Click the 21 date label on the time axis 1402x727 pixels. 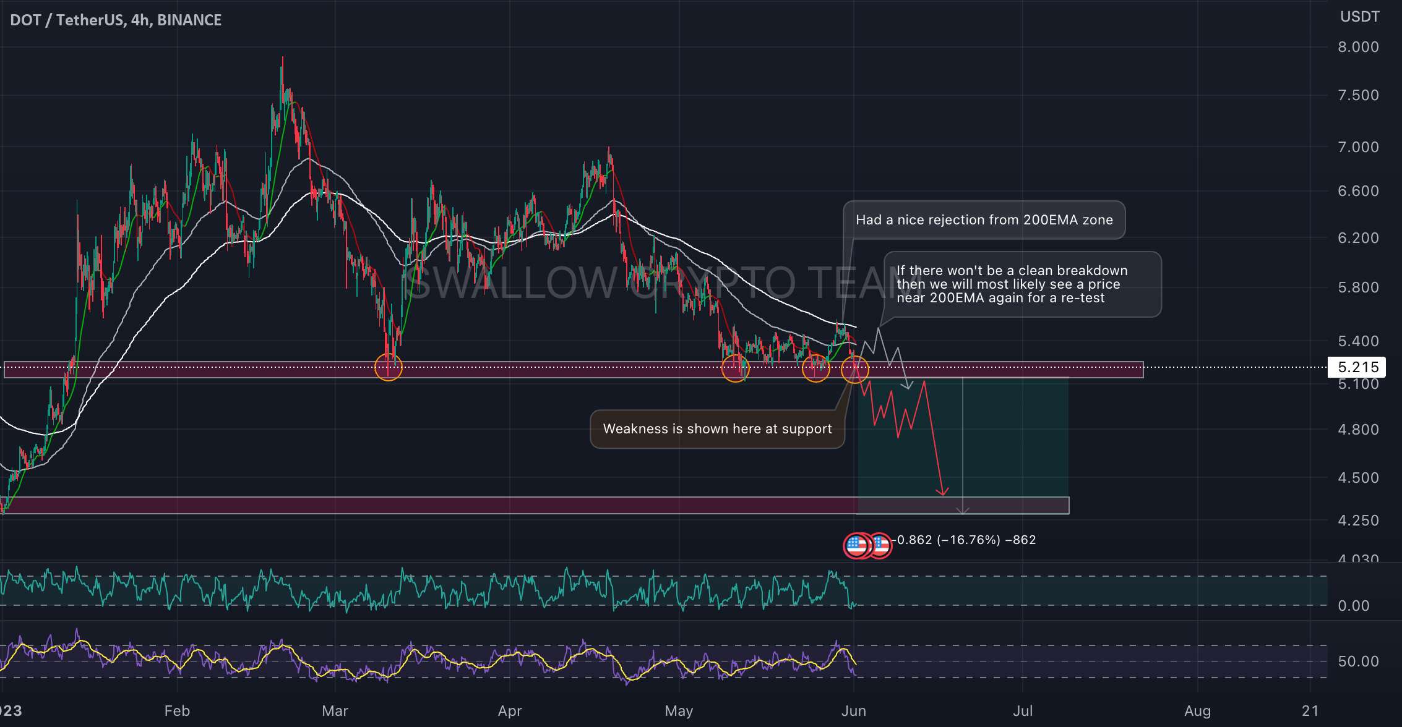click(x=1310, y=711)
